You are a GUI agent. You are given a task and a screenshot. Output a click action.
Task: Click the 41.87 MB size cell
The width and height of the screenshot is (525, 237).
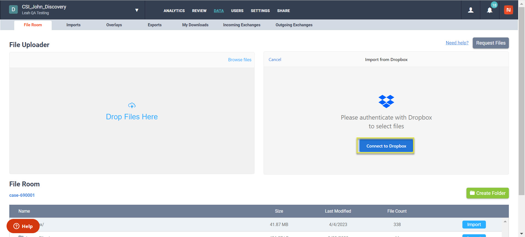point(279,224)
